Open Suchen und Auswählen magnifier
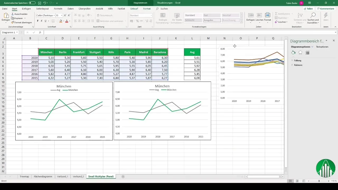 (313, 15)
